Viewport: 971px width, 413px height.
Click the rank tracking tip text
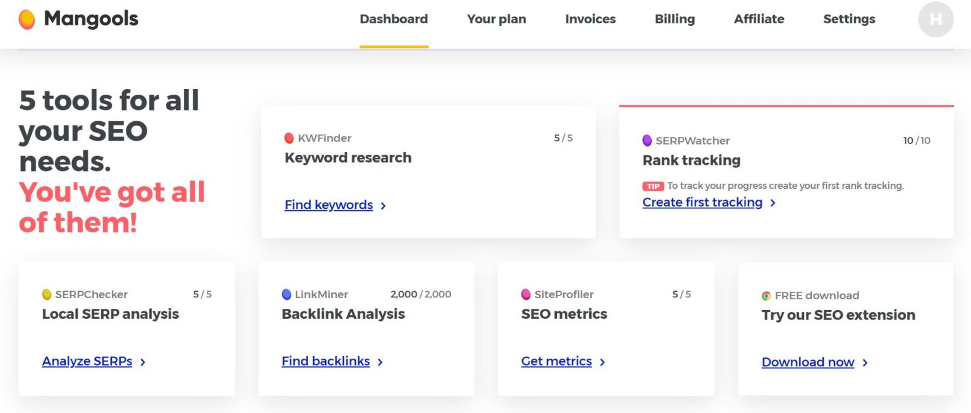click(786, 186)
